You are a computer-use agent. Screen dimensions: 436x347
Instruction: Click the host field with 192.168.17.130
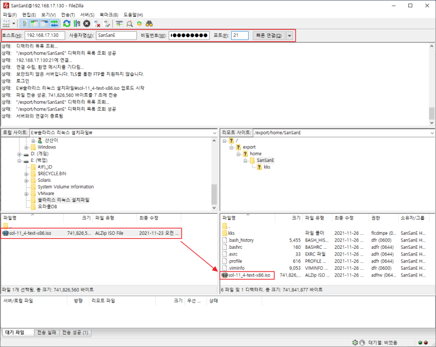45,36
